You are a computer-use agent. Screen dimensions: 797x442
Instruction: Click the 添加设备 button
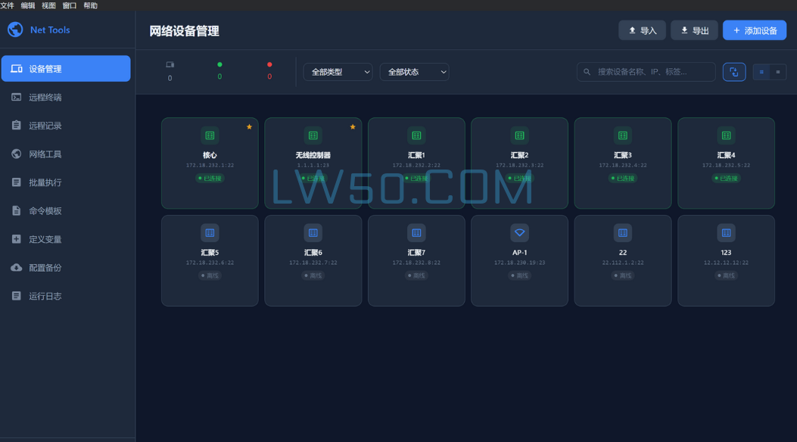pyautogui.click(x=755, y=30)
